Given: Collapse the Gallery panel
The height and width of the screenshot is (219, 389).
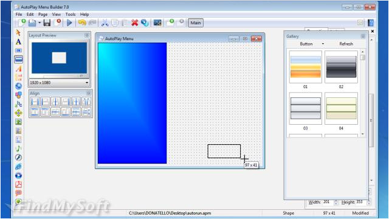Looking at the screenshot, I should (x=363, y=36).
